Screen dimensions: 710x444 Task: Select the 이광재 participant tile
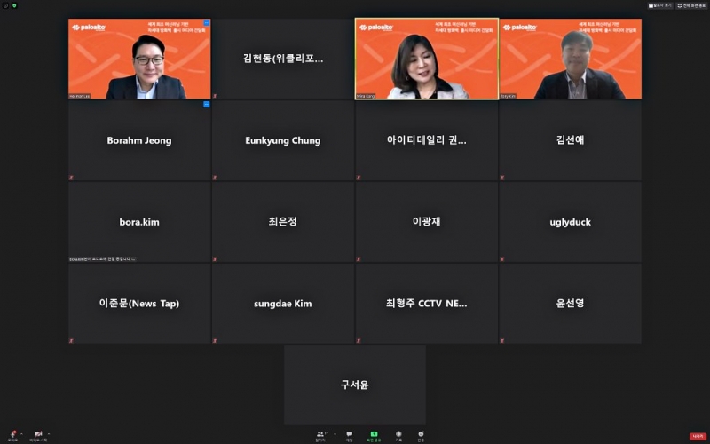point(427,222)
